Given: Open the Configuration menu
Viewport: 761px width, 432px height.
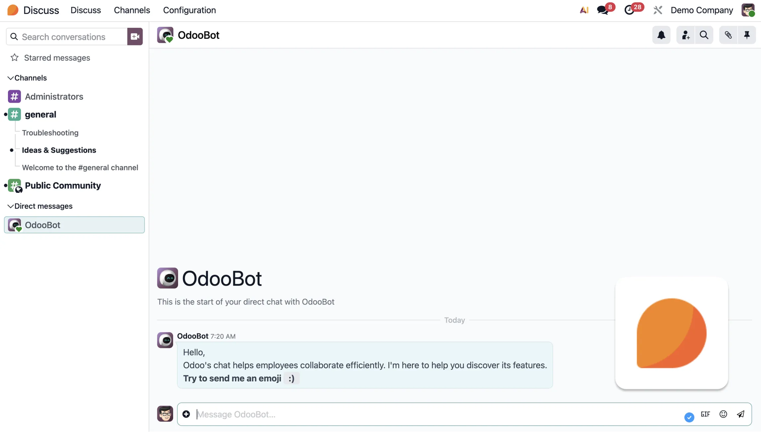Looking at the screenshot, I should coord(189,10).
